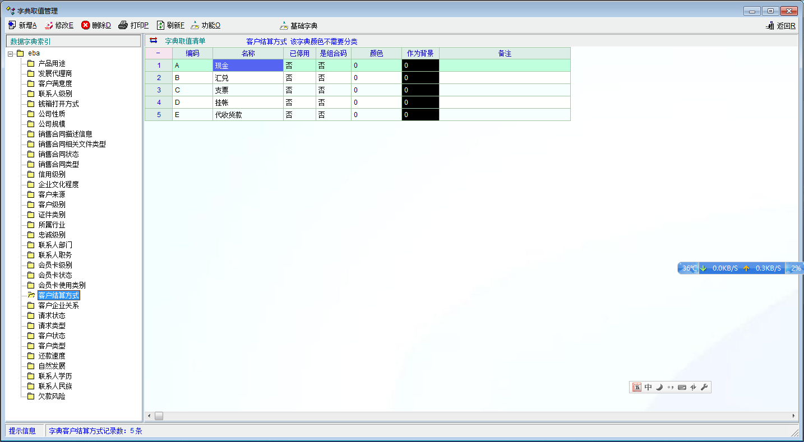Click the 修改 (Edit) toolbar icon

point(49,25)
